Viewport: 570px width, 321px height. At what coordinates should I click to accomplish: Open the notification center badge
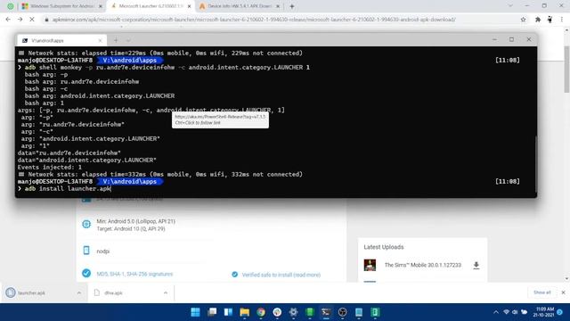(x=560, y=312)
